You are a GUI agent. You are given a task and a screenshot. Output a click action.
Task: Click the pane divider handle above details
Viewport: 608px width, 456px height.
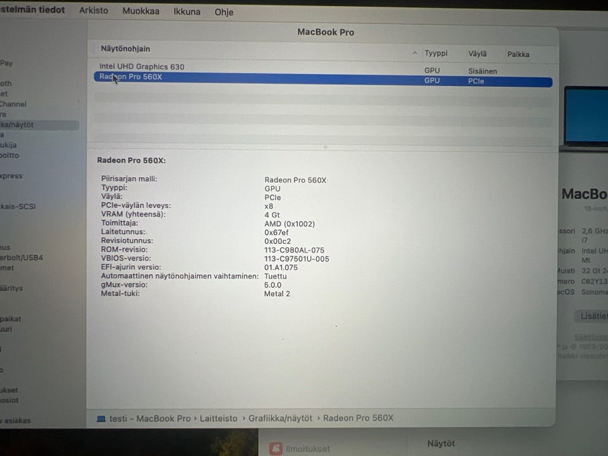(x=325, y=148)
